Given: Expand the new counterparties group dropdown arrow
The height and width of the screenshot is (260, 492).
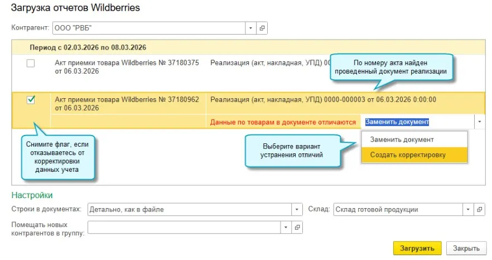Looking at the screenshot, I should [x=286, y=227].
